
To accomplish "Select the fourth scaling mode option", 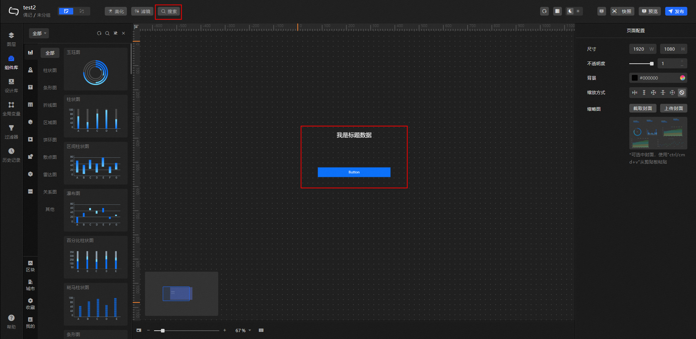I will click(x=663, y=93).
